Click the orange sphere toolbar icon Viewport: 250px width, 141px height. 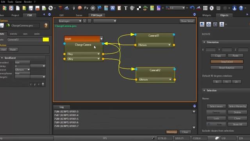[x=80, y=8]
